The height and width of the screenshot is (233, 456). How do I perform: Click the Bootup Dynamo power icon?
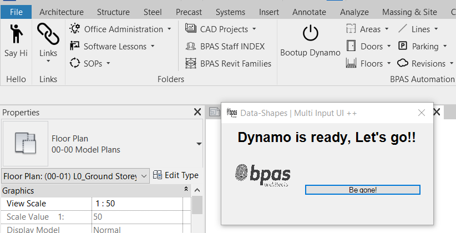pyautogui.click(x=310, y=33)
